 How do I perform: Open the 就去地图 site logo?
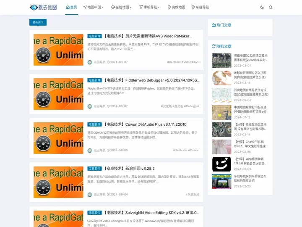tap(43, 7)
